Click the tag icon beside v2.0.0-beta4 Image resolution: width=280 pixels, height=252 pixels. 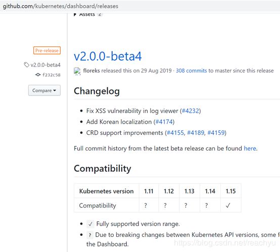(26, 65)
